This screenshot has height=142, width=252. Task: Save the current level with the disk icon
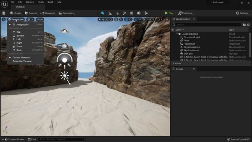tap(4, 13)
